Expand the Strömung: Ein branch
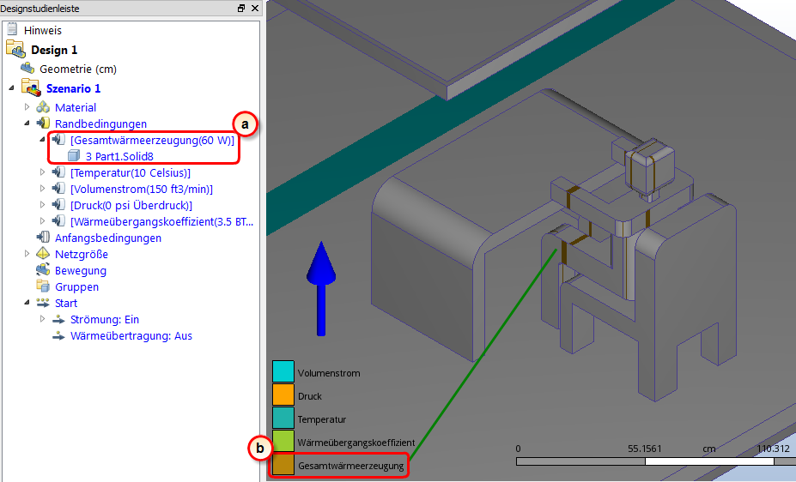This screenshot has height=482, width=796. (x=43, y=319)
